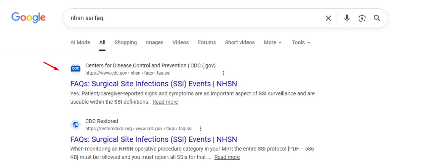This screenshot has height=168, width=429.
Task: Switch to Short videos tab
Action: (240, 42)
